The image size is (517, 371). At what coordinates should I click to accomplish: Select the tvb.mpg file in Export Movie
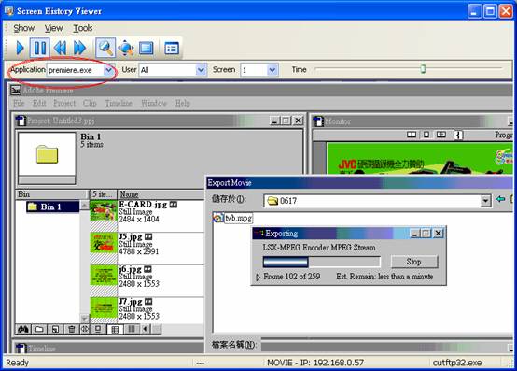(233, 218)
